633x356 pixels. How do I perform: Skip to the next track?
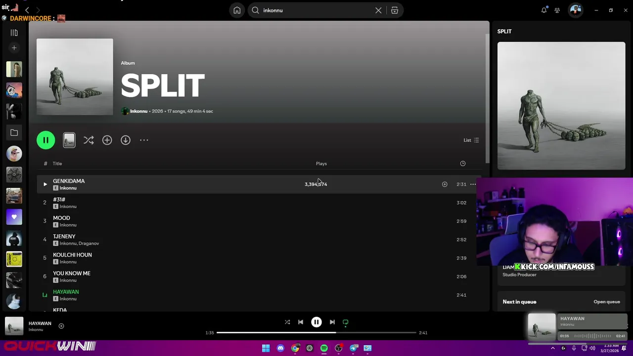[332, 322]
